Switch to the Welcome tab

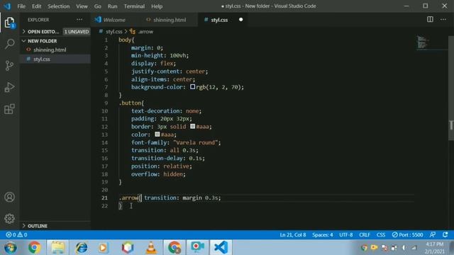(x=114, y=20)
